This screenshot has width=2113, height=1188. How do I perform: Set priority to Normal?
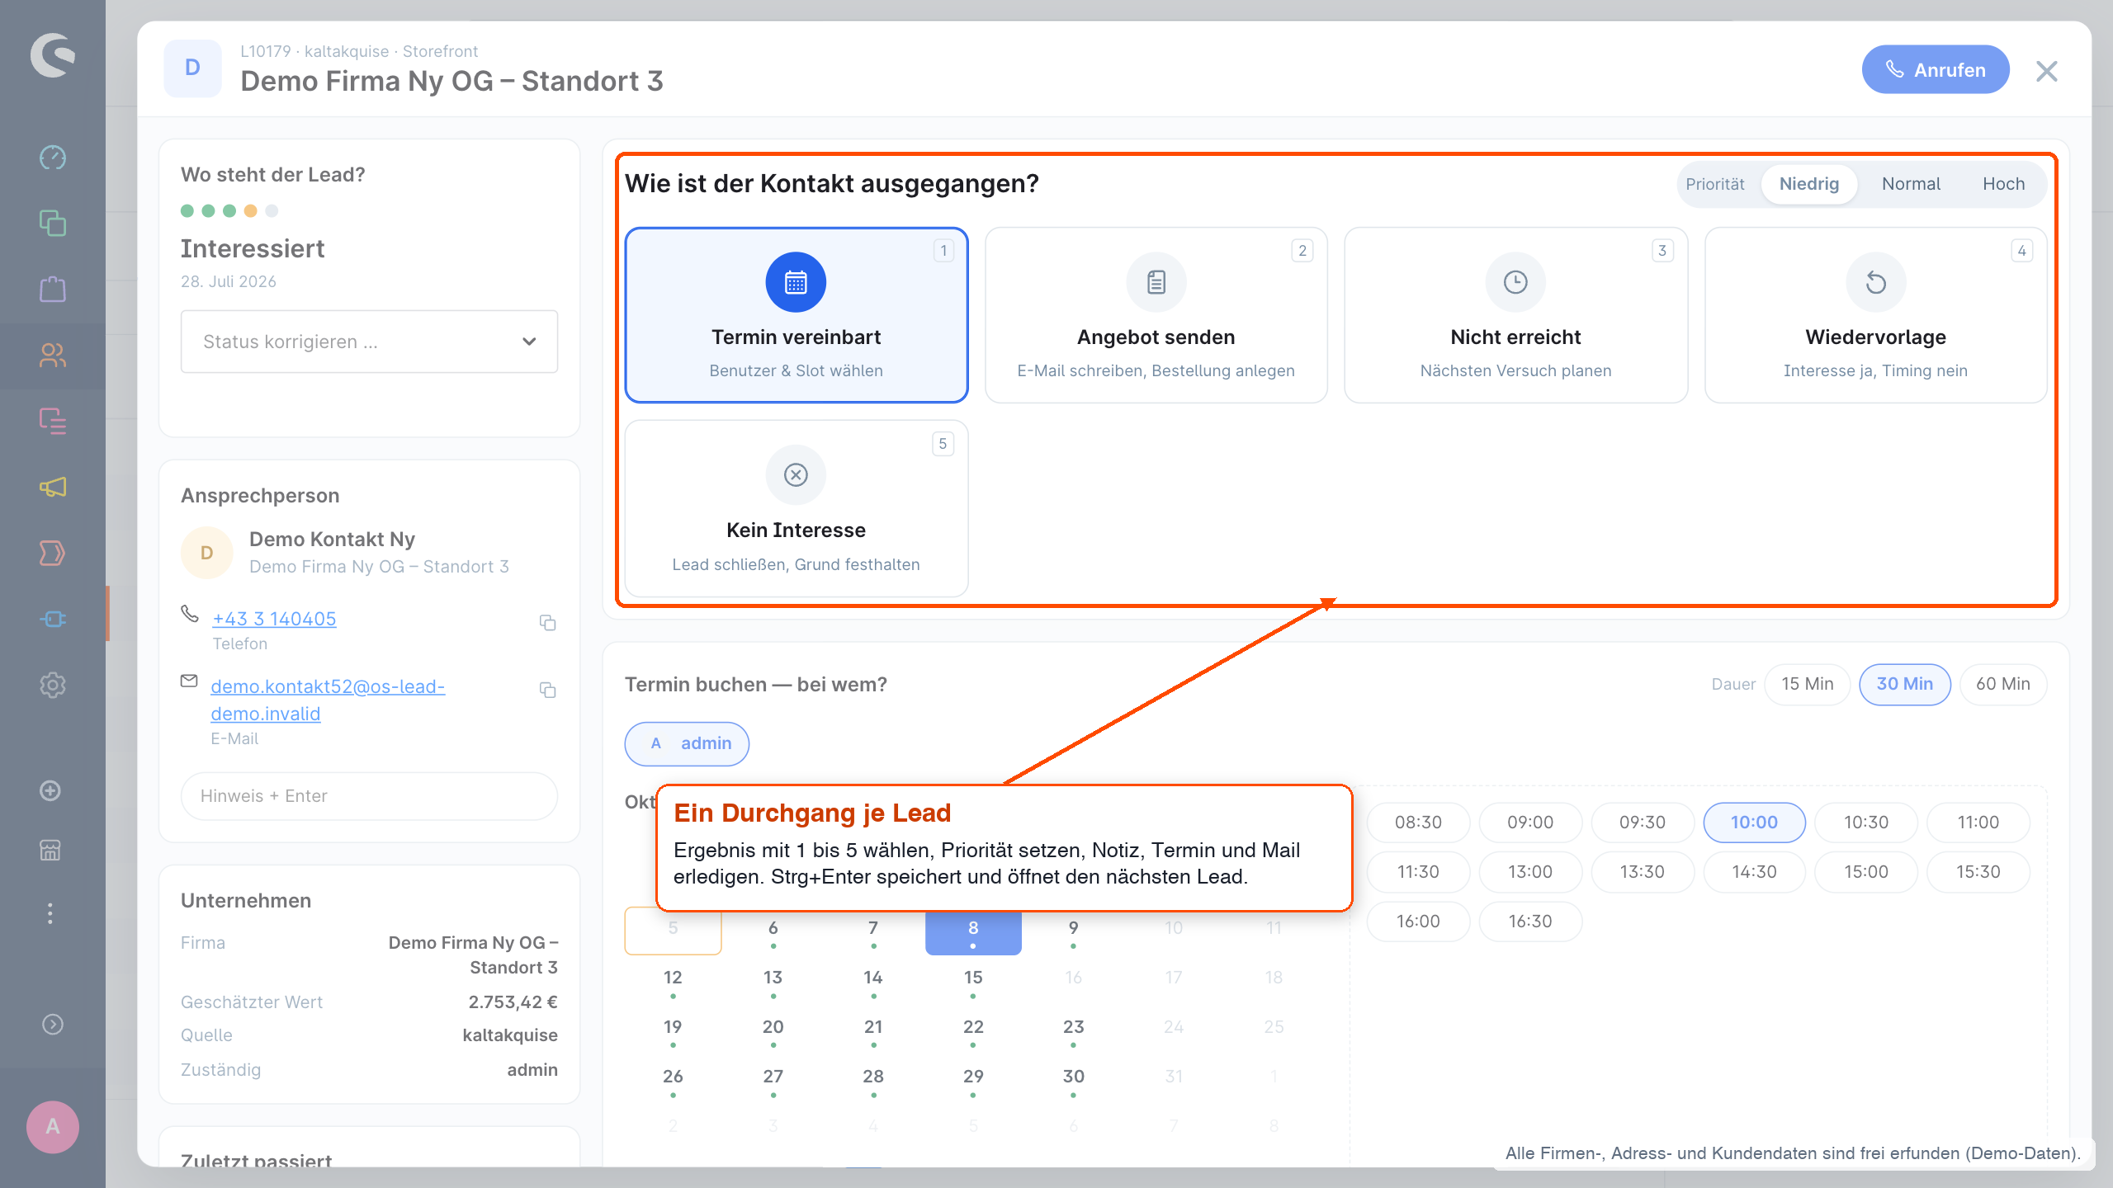pos(1911,184)
